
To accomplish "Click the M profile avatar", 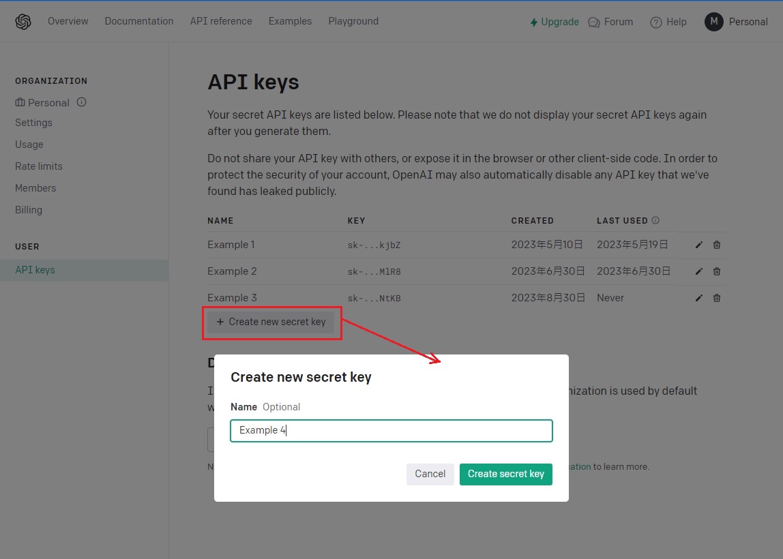I will (713, 21).
